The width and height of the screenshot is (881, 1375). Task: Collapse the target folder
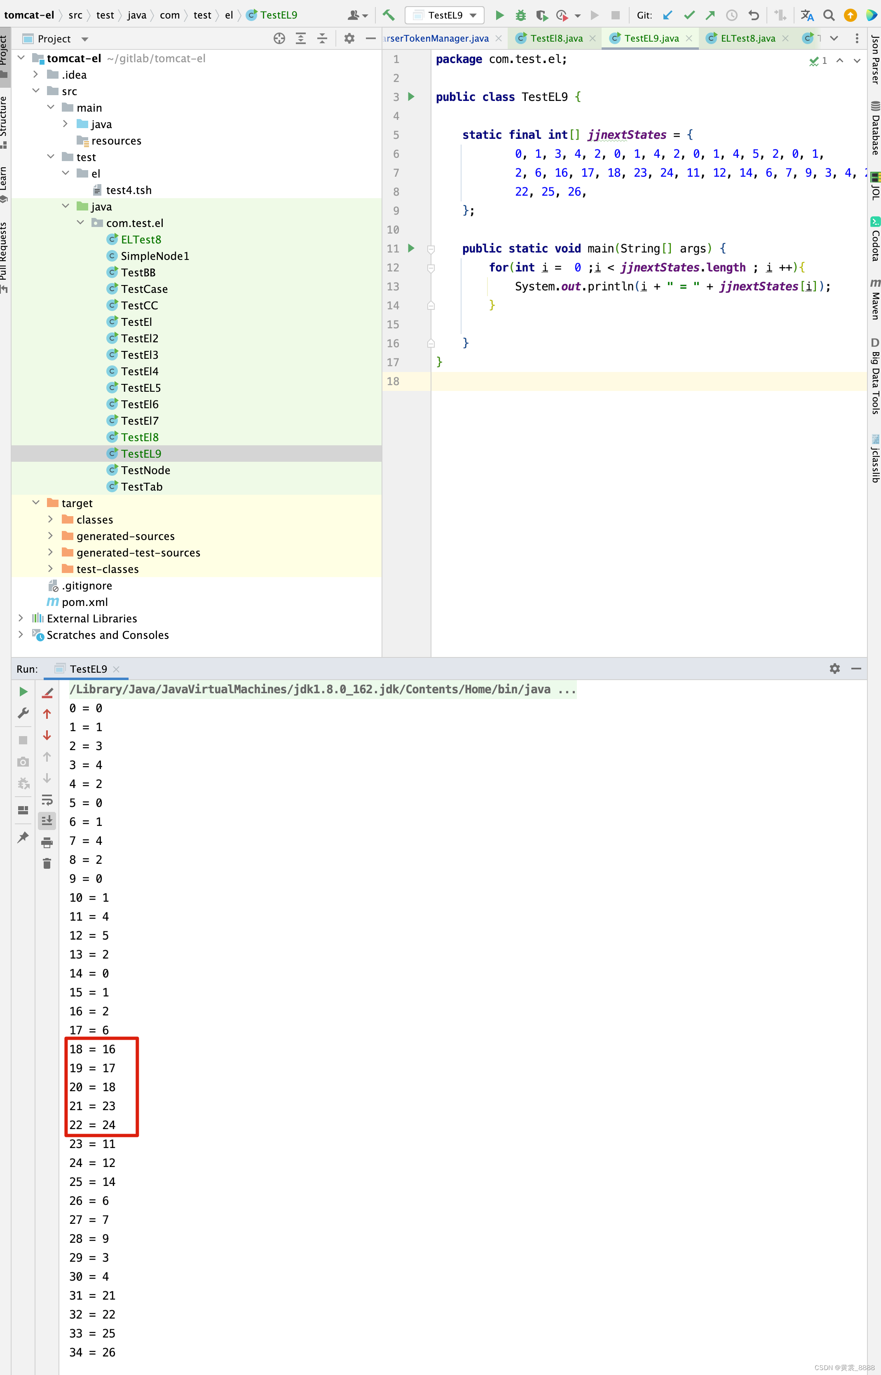click(35, 503)
